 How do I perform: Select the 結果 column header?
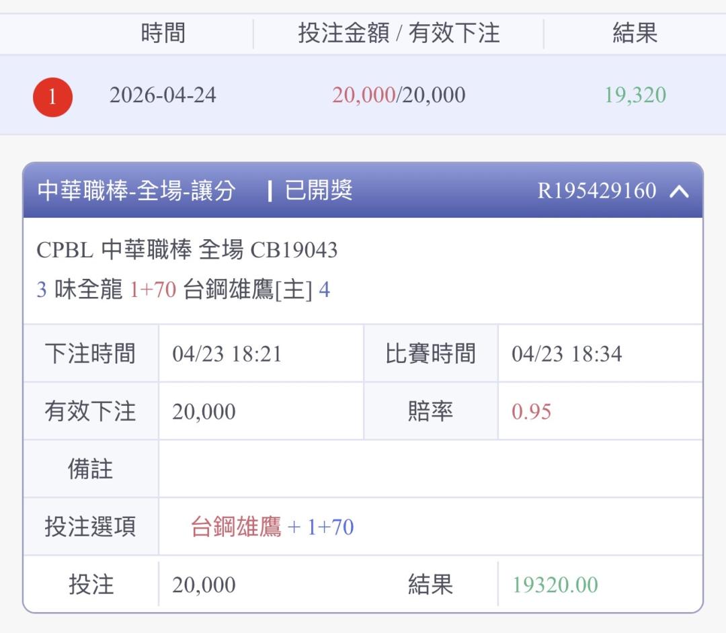[635, 33]
